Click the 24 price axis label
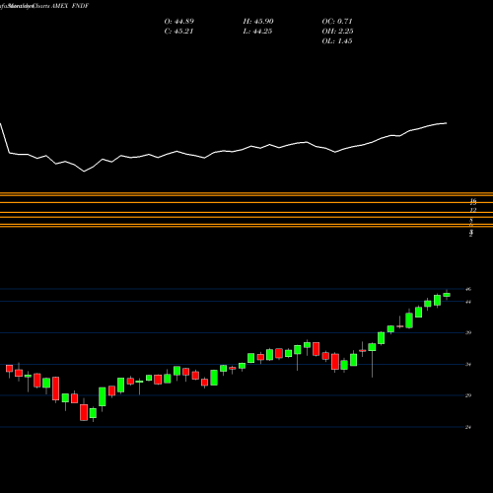The image size is (493, 493). point(468,427)
